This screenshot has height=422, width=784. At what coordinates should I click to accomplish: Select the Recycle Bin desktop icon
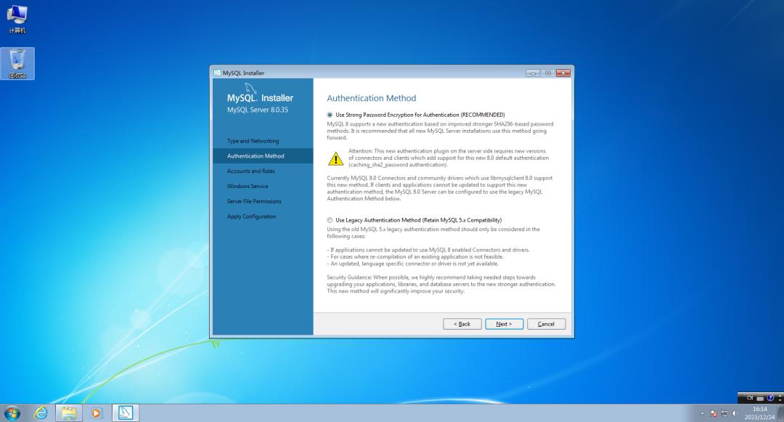coord(17,63)
